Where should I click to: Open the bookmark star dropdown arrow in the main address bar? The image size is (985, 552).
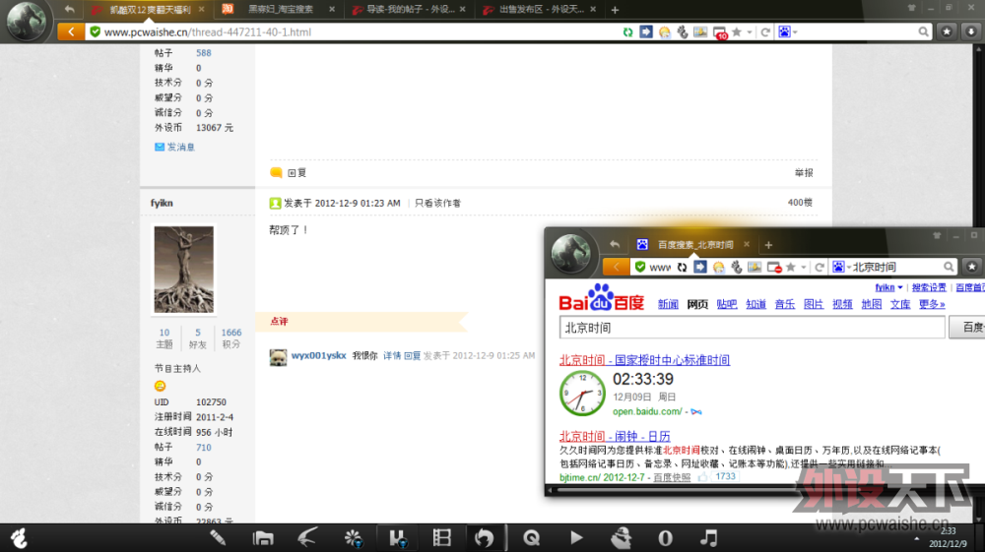click(749, 32)
